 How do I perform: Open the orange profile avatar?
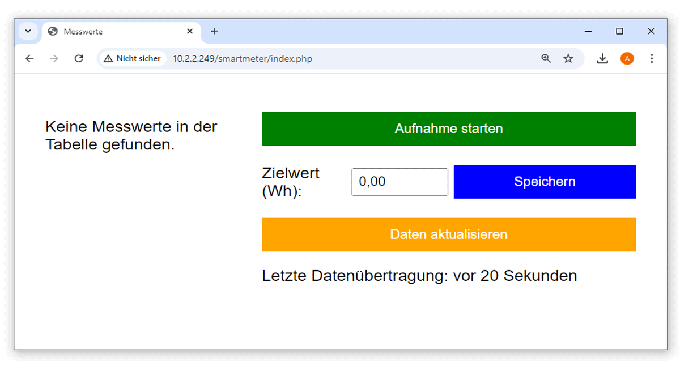tap(627, 58)
